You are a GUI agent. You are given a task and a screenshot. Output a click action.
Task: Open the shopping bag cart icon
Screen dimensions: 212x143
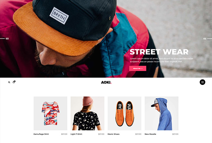(14, 82)
